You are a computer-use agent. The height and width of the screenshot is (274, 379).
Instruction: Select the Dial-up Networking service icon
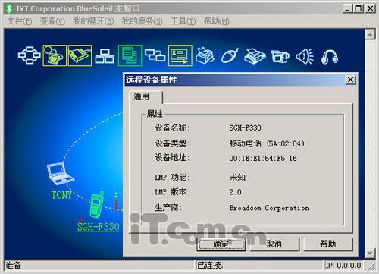(55, 55)
